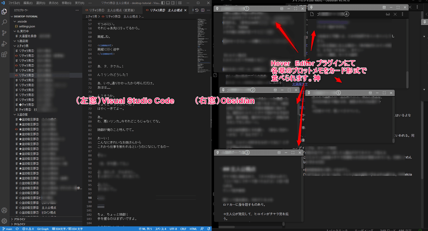Open the Search view in VS Code activity bar
The height and width of the screenshot is (231, 428).
coord(4,22)
